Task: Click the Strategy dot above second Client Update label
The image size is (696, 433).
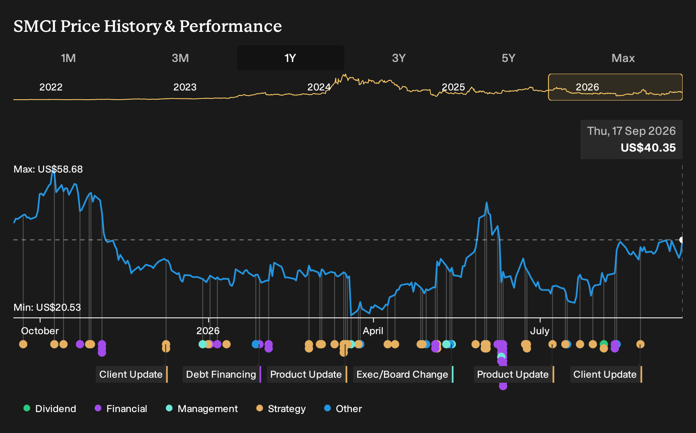Action: (x=640, y=344)
